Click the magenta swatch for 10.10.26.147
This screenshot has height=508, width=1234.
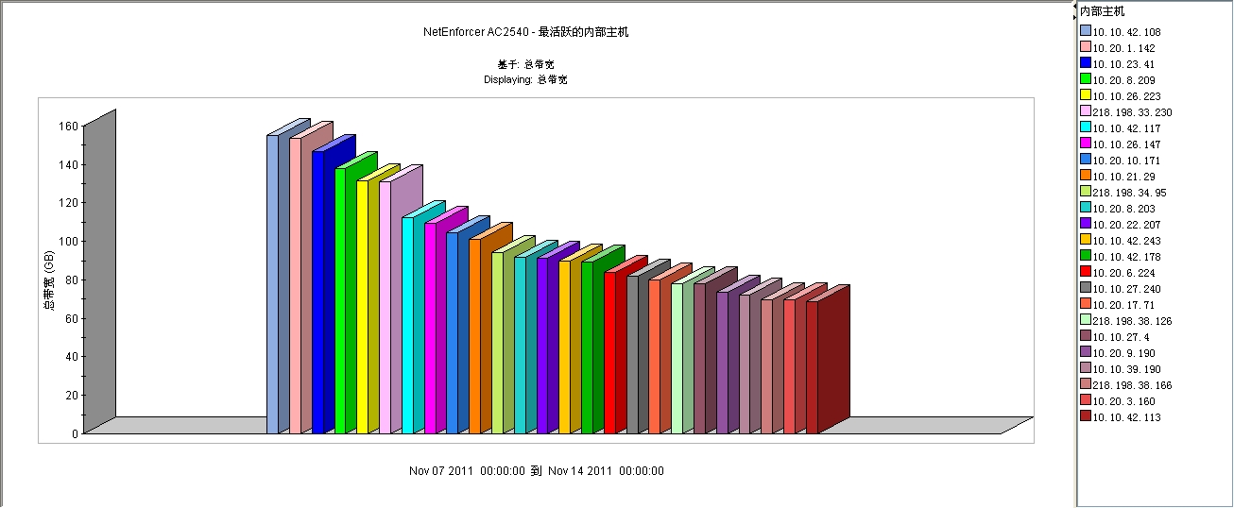[1086, 144]
